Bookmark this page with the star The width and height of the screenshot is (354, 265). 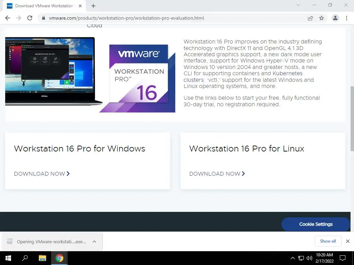[x=322, y=18]
